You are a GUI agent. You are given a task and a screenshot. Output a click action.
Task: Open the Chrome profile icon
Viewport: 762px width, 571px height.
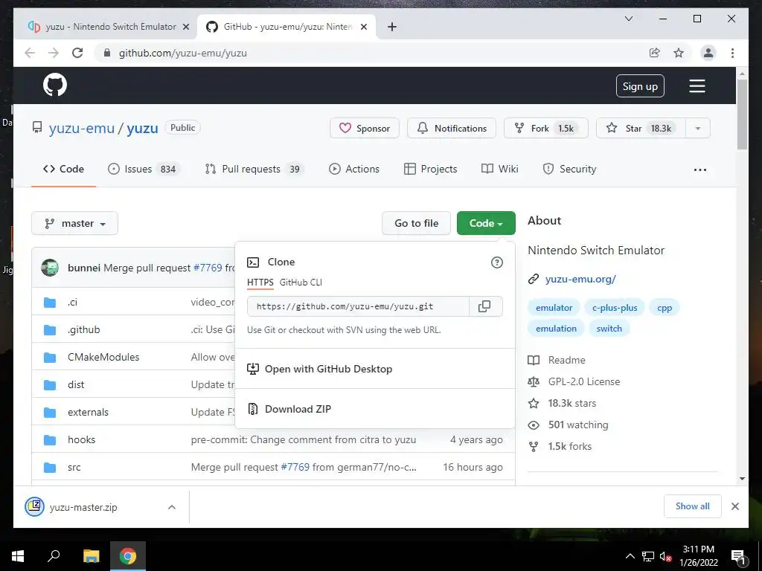[x=708, y=53]
